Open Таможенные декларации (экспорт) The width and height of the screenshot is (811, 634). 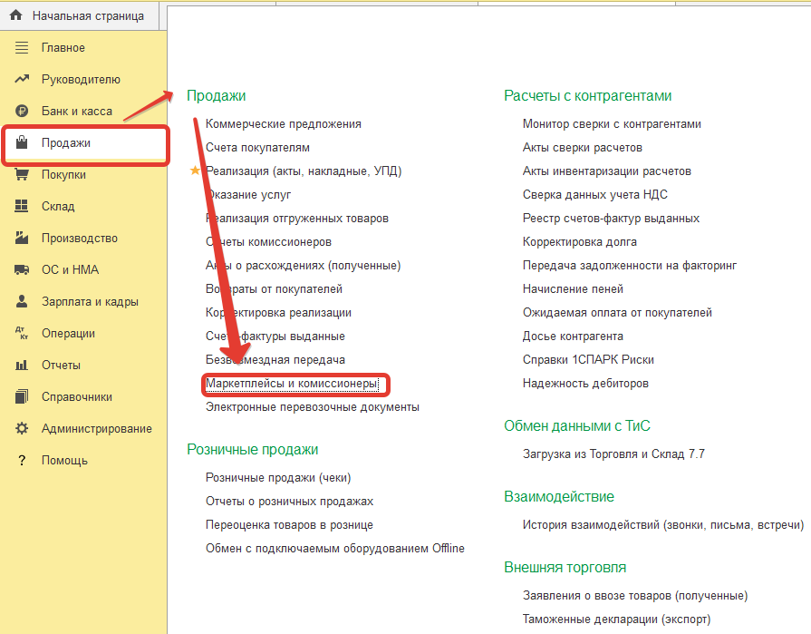point(616,619)
